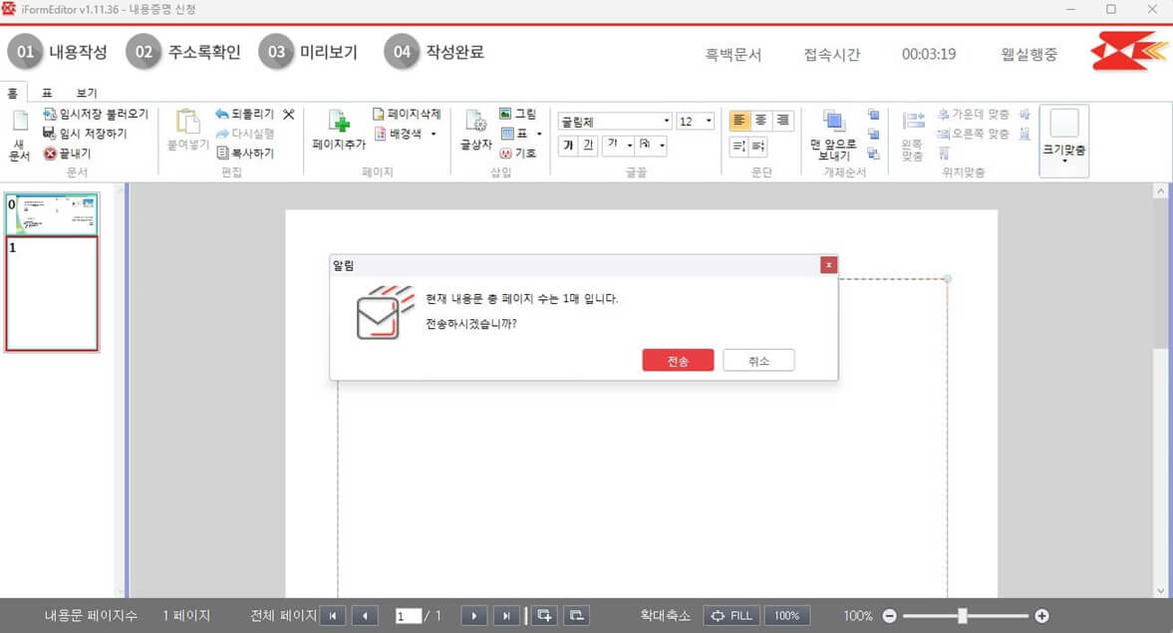Jump to the first page
This screenshot has width=1173, height=633.
333,616
